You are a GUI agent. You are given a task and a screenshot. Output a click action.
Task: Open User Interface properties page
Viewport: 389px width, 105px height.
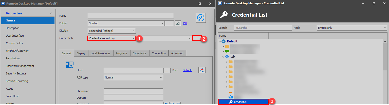pyautogui.click(x=28, y=36)
